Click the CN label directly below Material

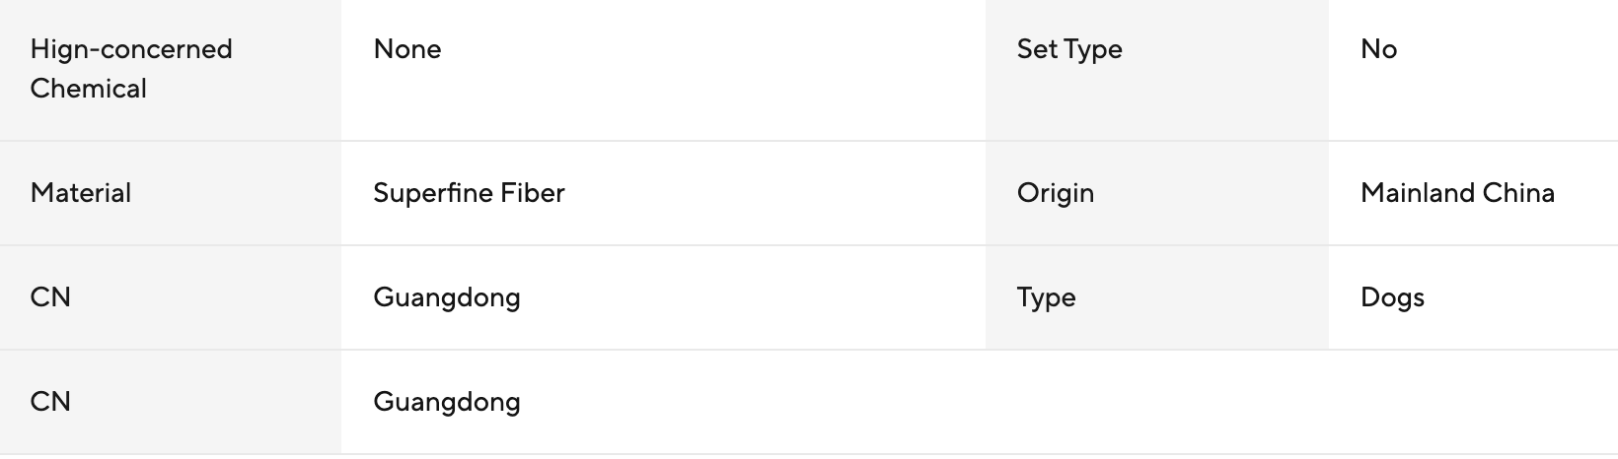50,297
